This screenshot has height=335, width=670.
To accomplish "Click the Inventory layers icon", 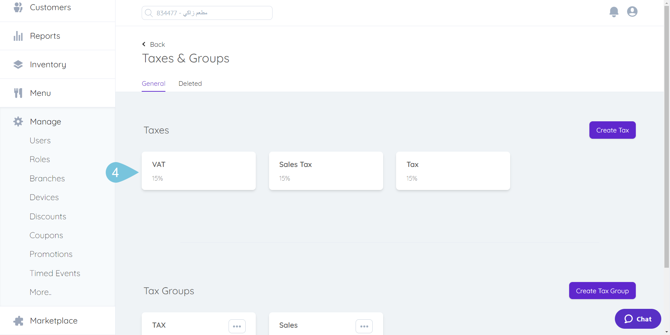I will click(x=18, y=64).
